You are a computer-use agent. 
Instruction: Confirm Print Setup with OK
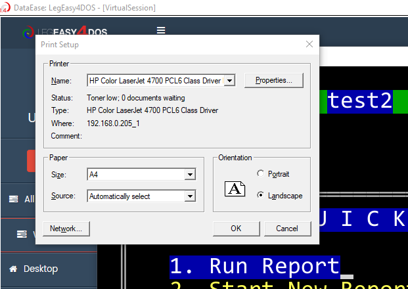236,229
